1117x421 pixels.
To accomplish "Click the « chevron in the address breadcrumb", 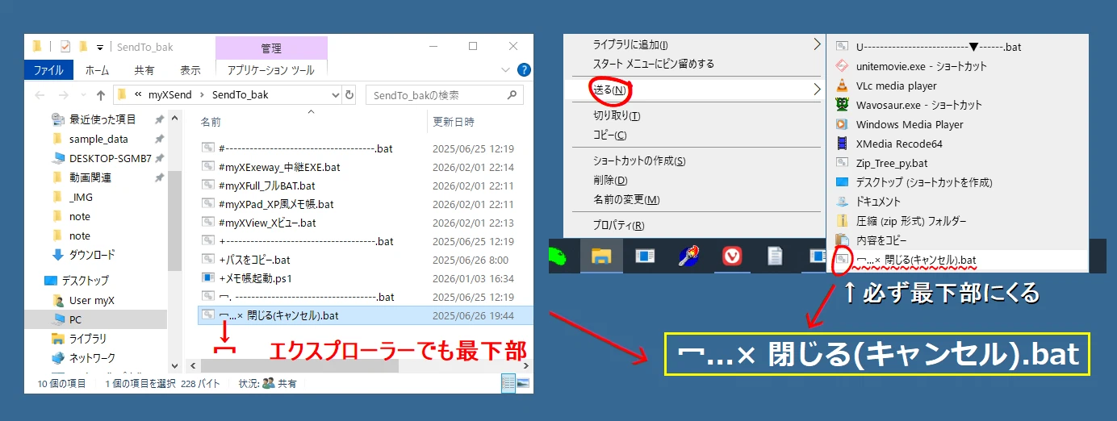I will coord(138,95).
